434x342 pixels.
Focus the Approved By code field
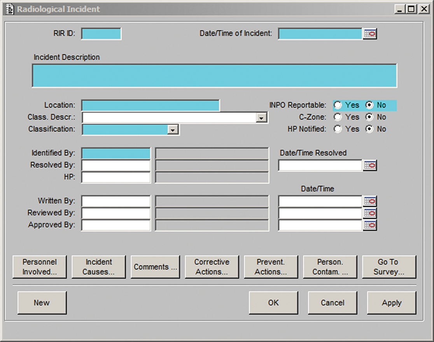pyautogui.click(x=116, y=225)
